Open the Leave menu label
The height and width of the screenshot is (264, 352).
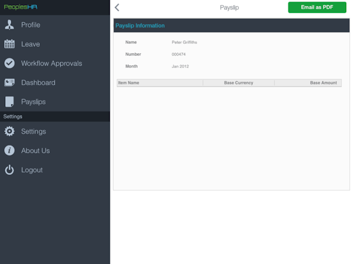[31, 44]
